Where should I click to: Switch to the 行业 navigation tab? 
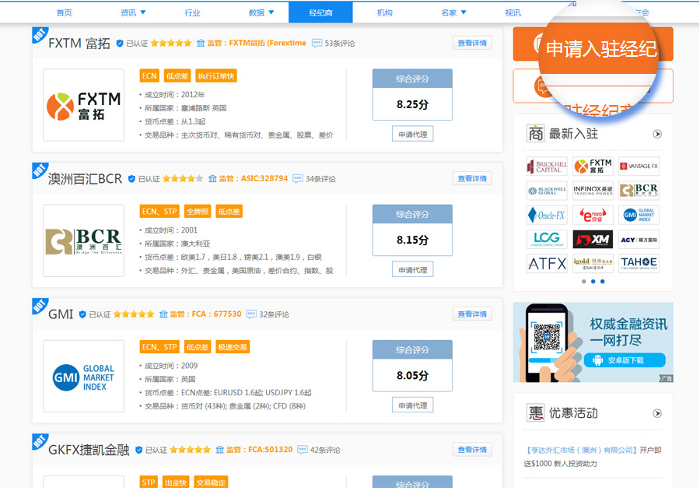click(193, 12)
